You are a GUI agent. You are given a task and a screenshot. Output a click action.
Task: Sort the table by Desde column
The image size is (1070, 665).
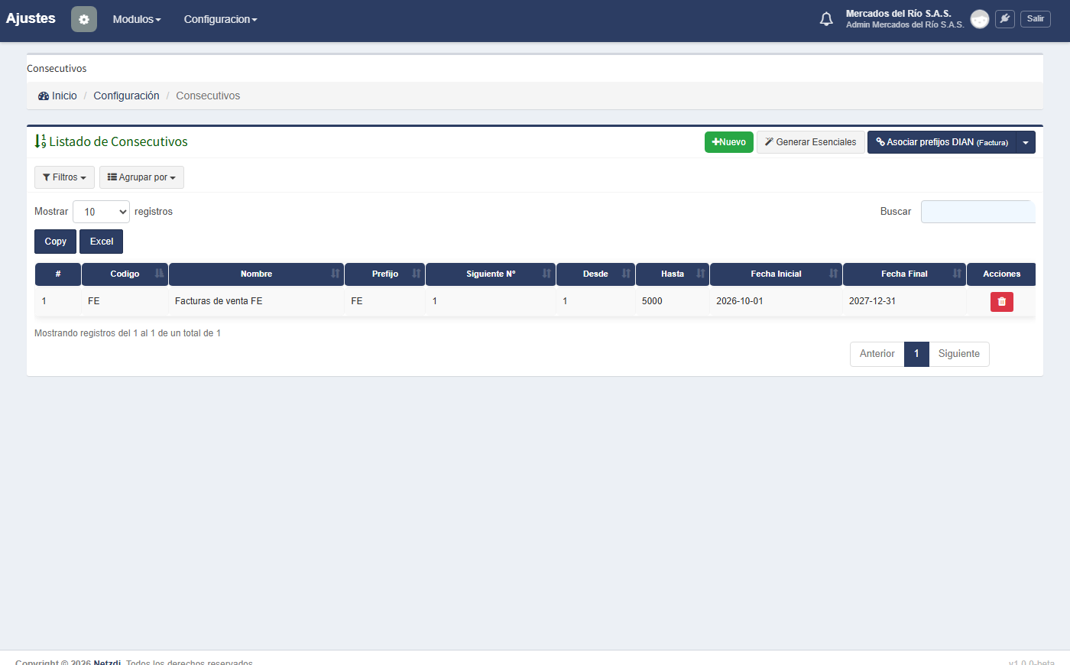point(595,274)
